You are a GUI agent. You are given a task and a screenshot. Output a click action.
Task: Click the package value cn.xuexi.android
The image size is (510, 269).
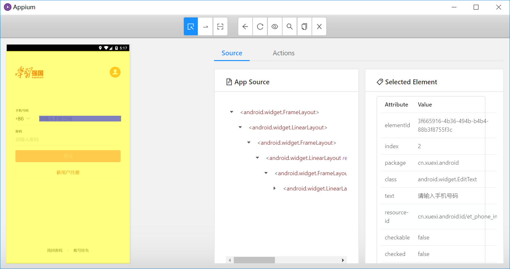tap(438, 163)
